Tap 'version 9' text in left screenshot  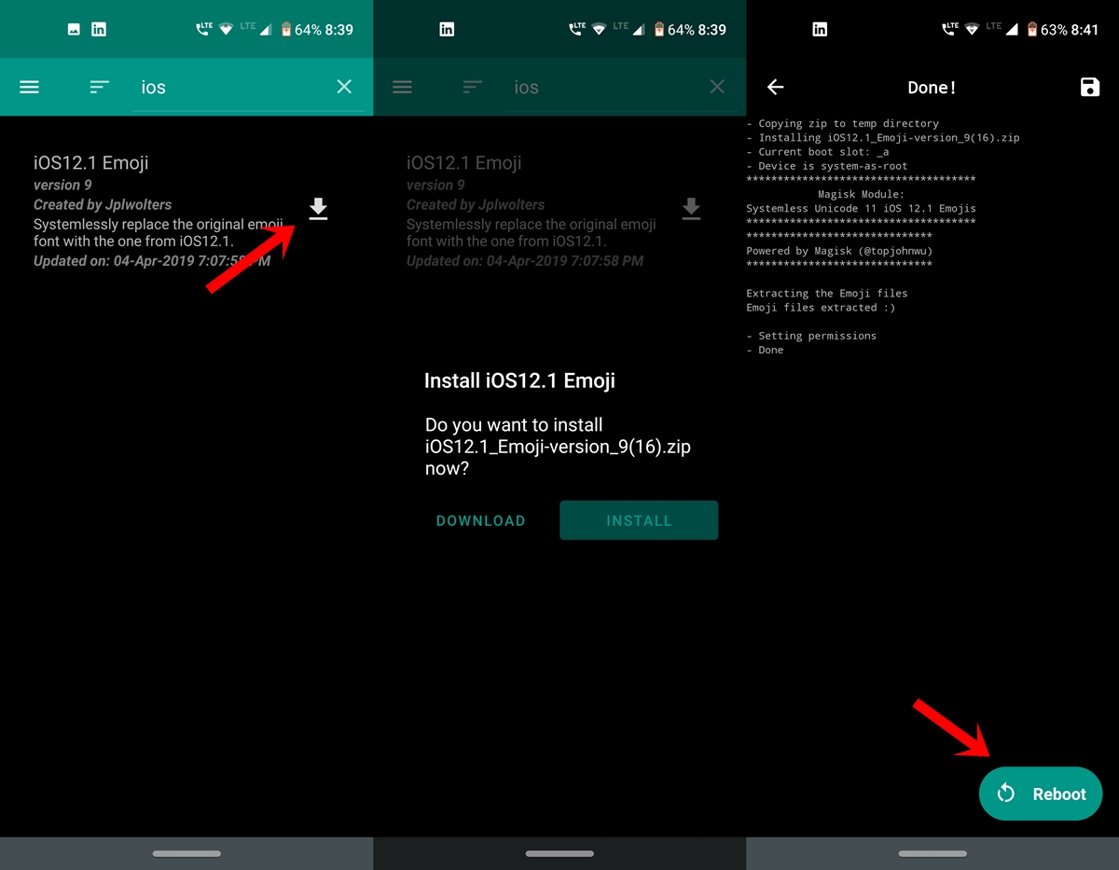click(x=62, y=185)
